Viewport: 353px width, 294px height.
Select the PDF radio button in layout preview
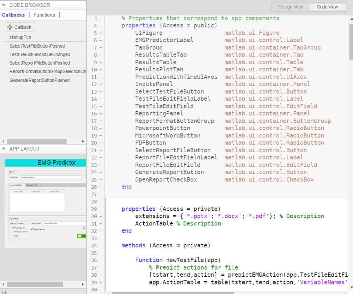(x=13, y=236)
